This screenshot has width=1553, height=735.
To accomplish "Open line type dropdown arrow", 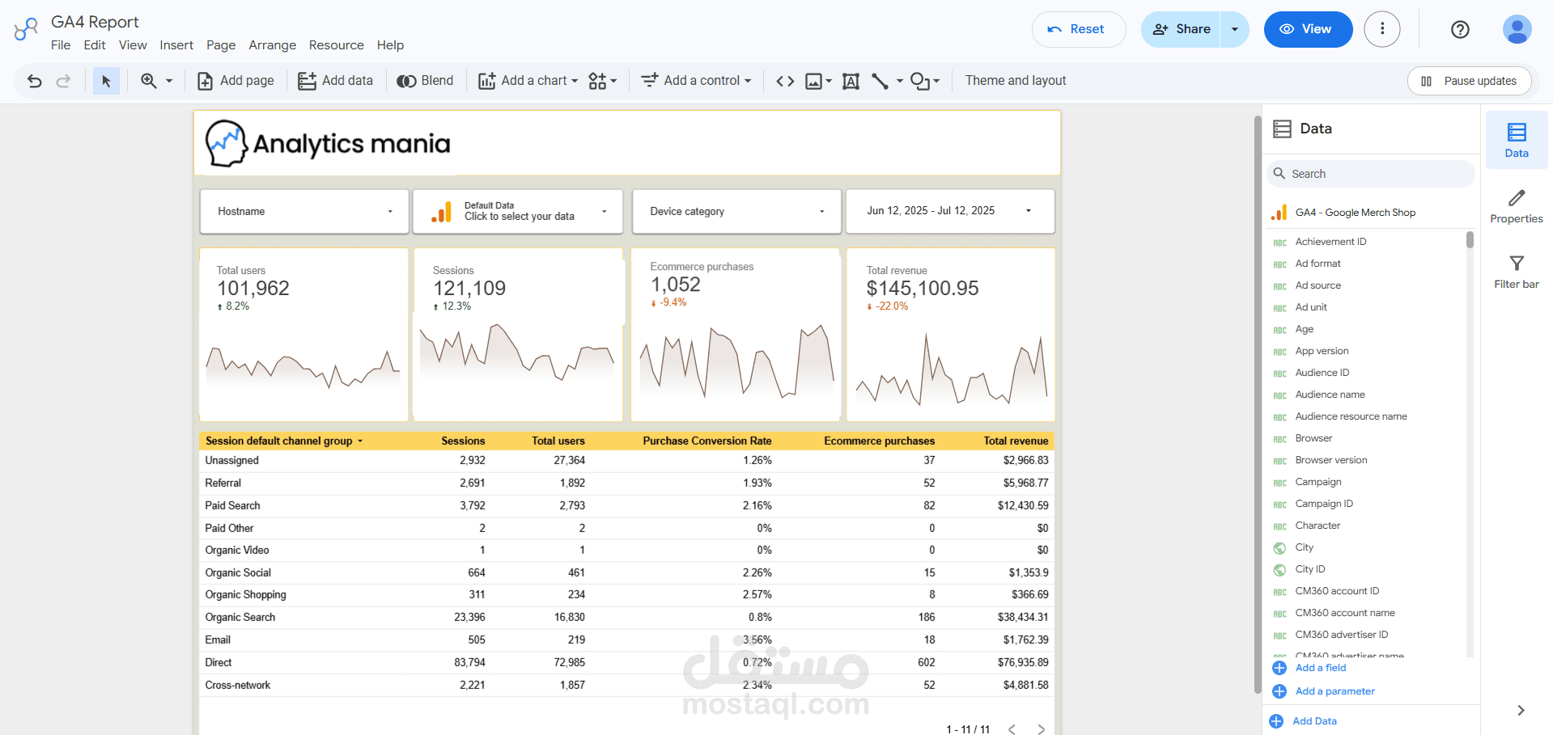I will coord(899,81).
